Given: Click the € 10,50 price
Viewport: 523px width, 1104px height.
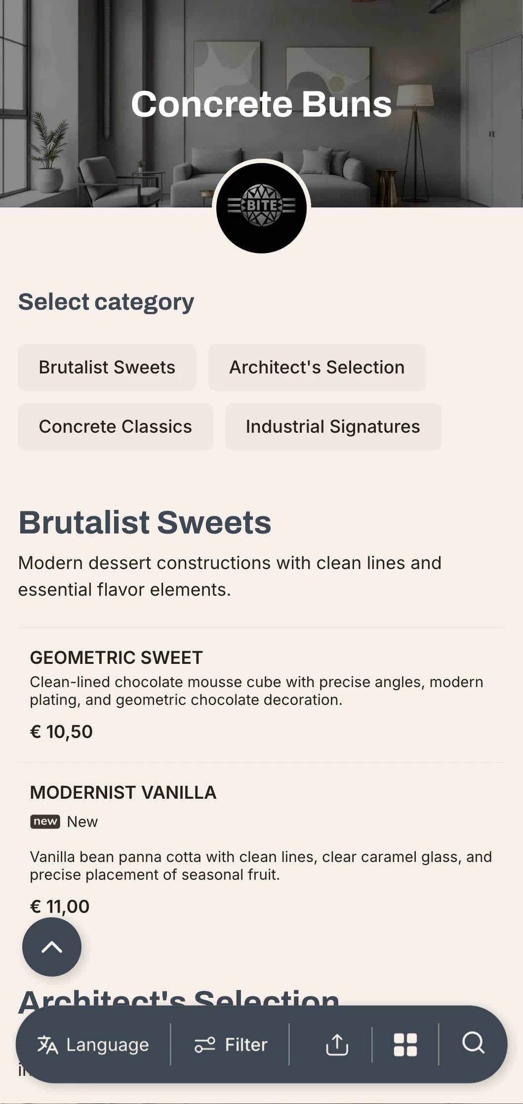Looking at the screenshot, I should pos(61,732).
